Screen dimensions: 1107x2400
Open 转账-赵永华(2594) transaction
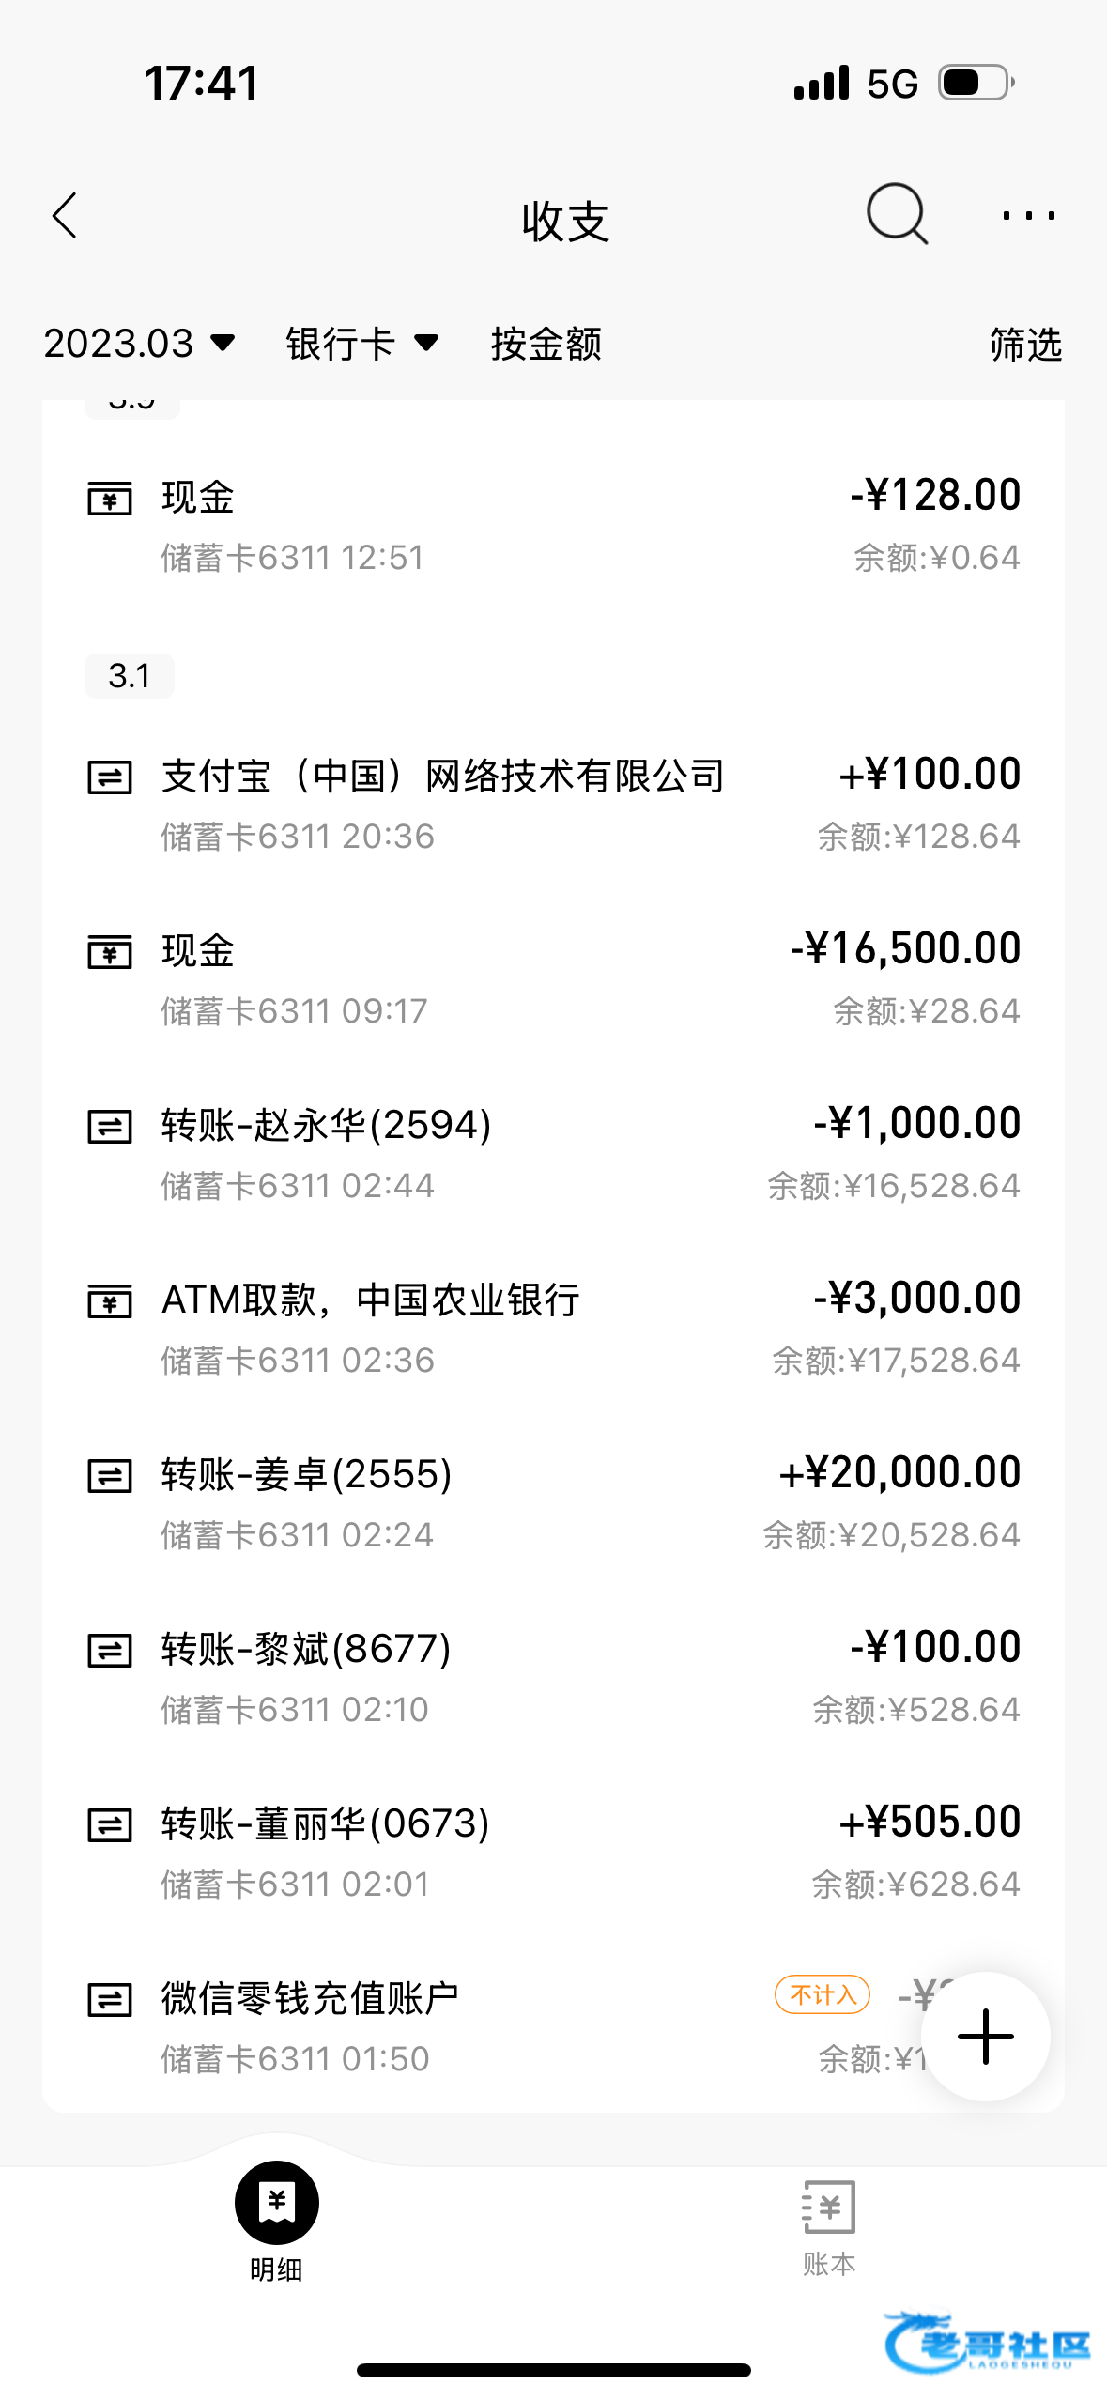[553, 1153]
